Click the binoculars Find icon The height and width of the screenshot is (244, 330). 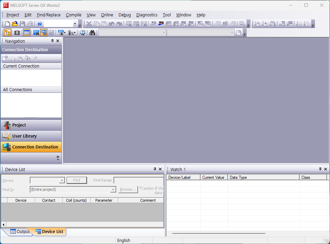tap(92, 32)
